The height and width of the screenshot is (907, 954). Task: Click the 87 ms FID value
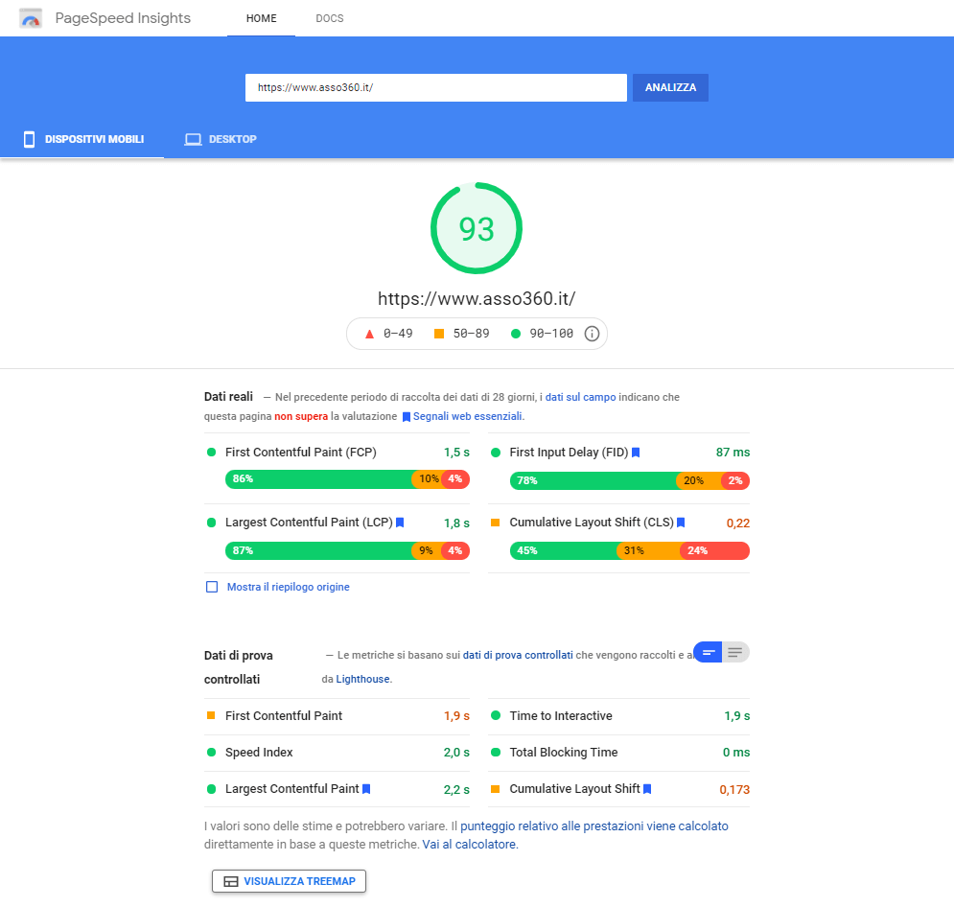[x=733, y=453]
